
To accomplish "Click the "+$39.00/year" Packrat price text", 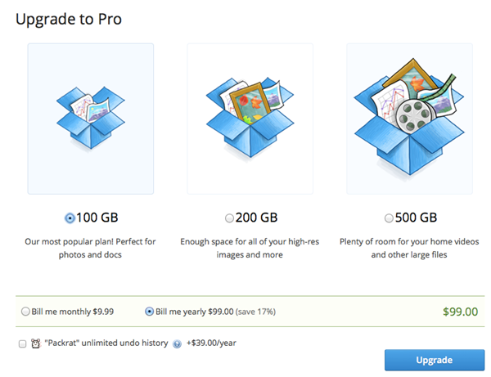I will tap(211, 343).
